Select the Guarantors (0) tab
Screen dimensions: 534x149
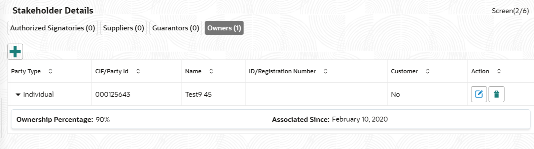click(176, 28)
